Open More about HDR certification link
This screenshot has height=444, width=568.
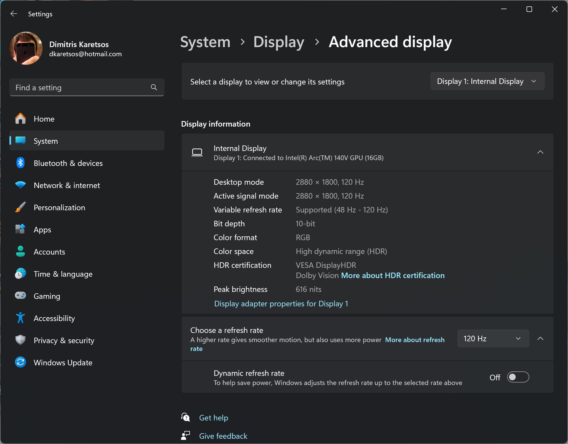[393, 276]
